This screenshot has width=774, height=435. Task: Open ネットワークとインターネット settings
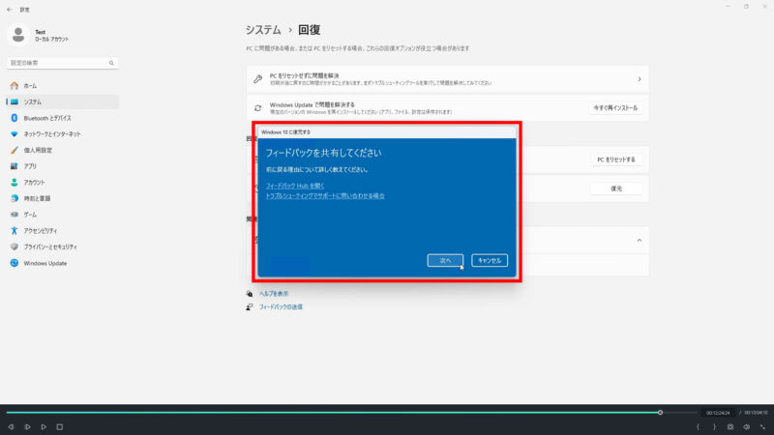click(x=52, y=133)
